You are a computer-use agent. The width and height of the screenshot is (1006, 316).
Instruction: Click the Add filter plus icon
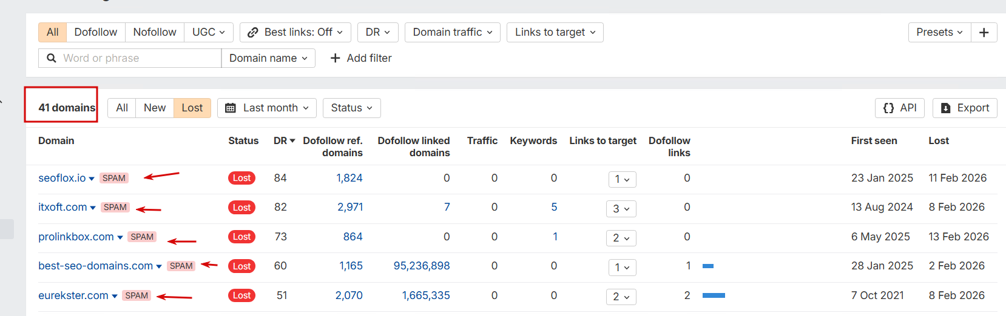click(x=335, y=58)
